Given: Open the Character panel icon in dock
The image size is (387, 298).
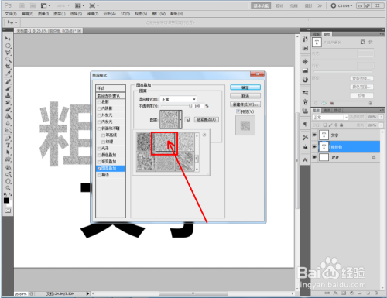Looking at the screenshot, I should (305, 160).
